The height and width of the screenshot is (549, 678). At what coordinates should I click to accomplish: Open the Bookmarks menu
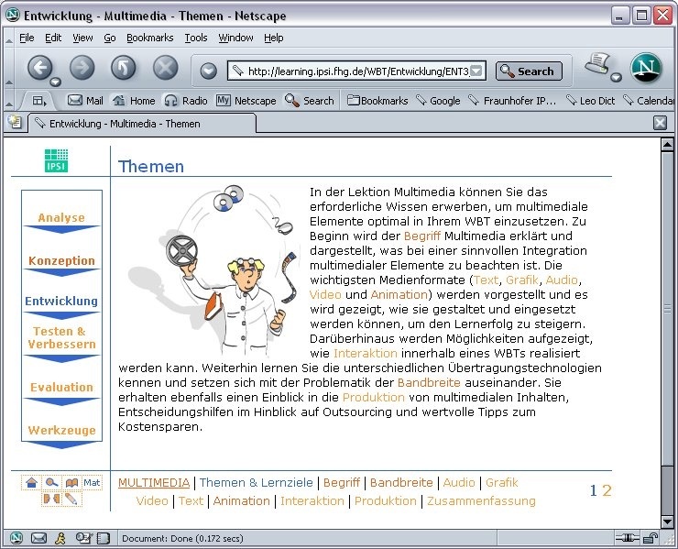coord(149,38)
